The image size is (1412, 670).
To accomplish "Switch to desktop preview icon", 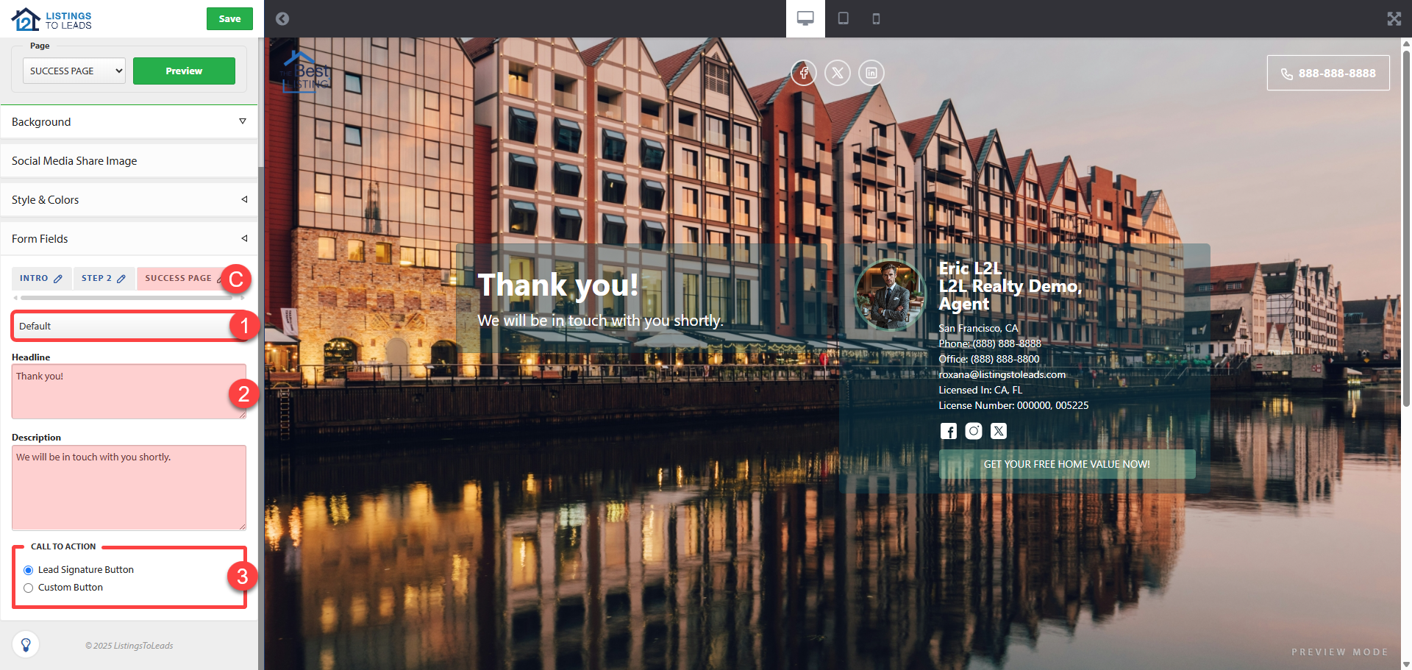I will click(x=805, y=18).
